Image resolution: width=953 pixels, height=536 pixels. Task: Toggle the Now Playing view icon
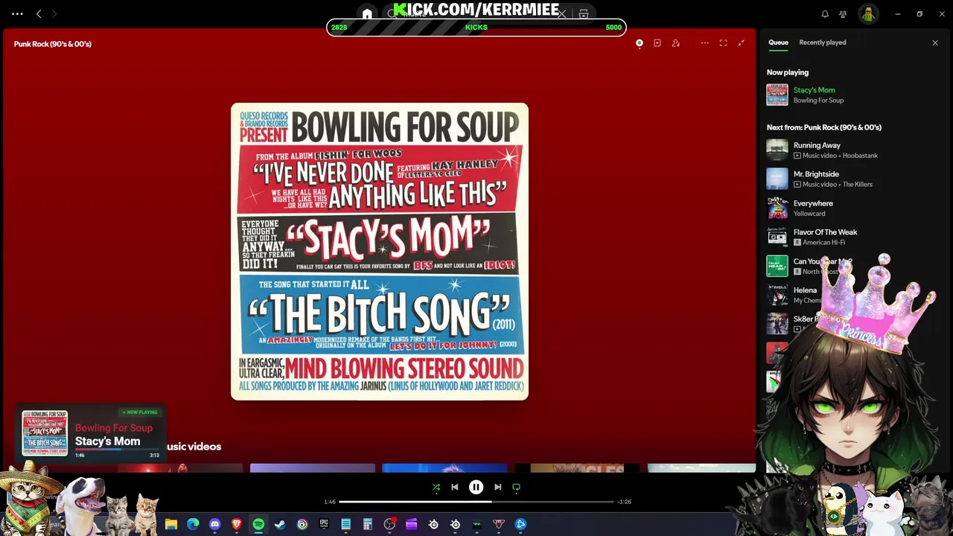pos(639,43)
